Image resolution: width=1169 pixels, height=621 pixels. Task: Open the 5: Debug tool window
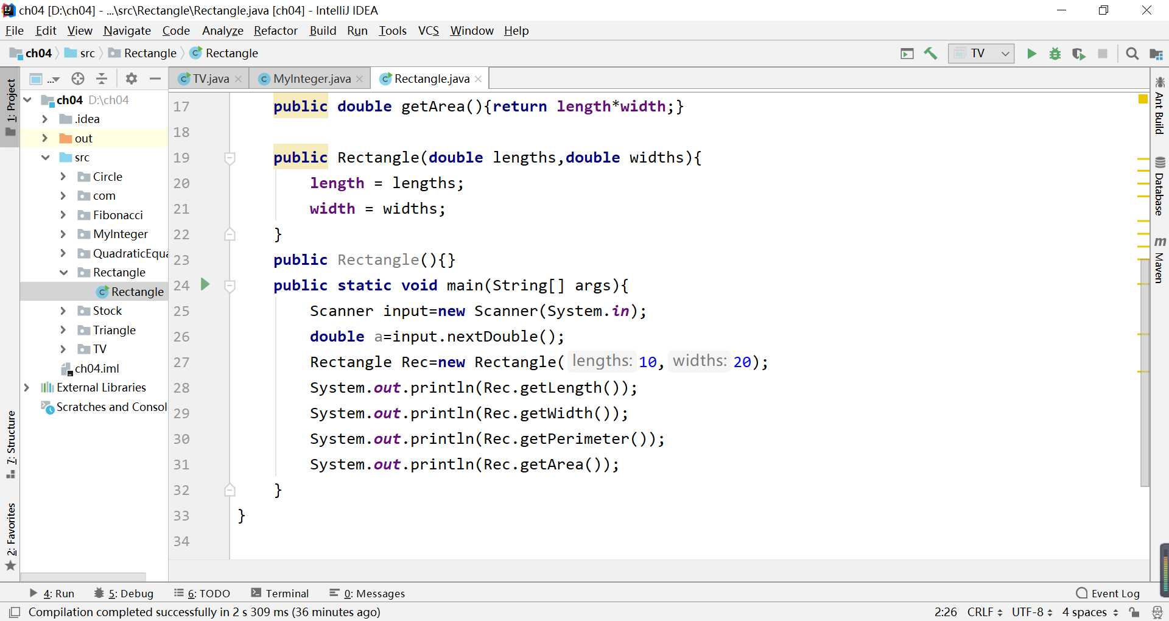point(124,594)
